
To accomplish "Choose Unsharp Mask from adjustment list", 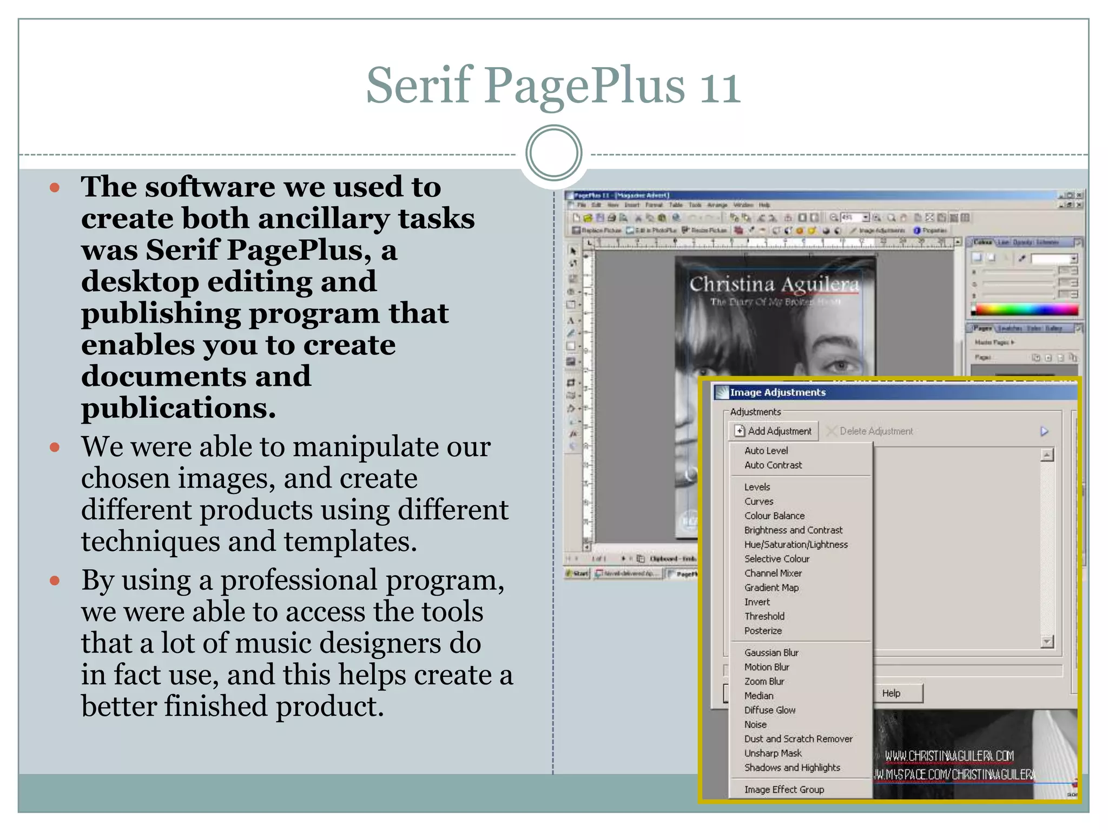I will 773,754.
